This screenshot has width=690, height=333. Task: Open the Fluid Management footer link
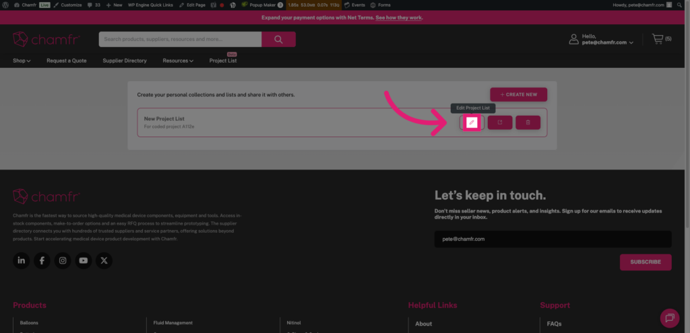click(x=173, y=323)
